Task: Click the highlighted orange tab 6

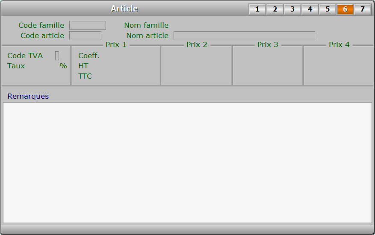Action: [345, 9]
